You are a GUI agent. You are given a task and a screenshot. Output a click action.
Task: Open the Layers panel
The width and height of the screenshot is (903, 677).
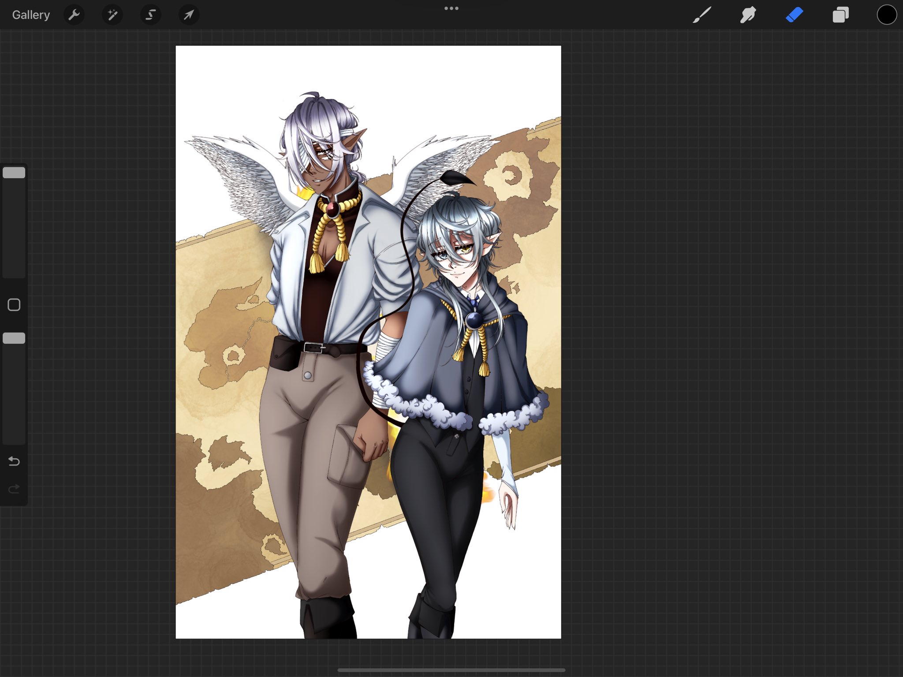click(x=840, y=15)
